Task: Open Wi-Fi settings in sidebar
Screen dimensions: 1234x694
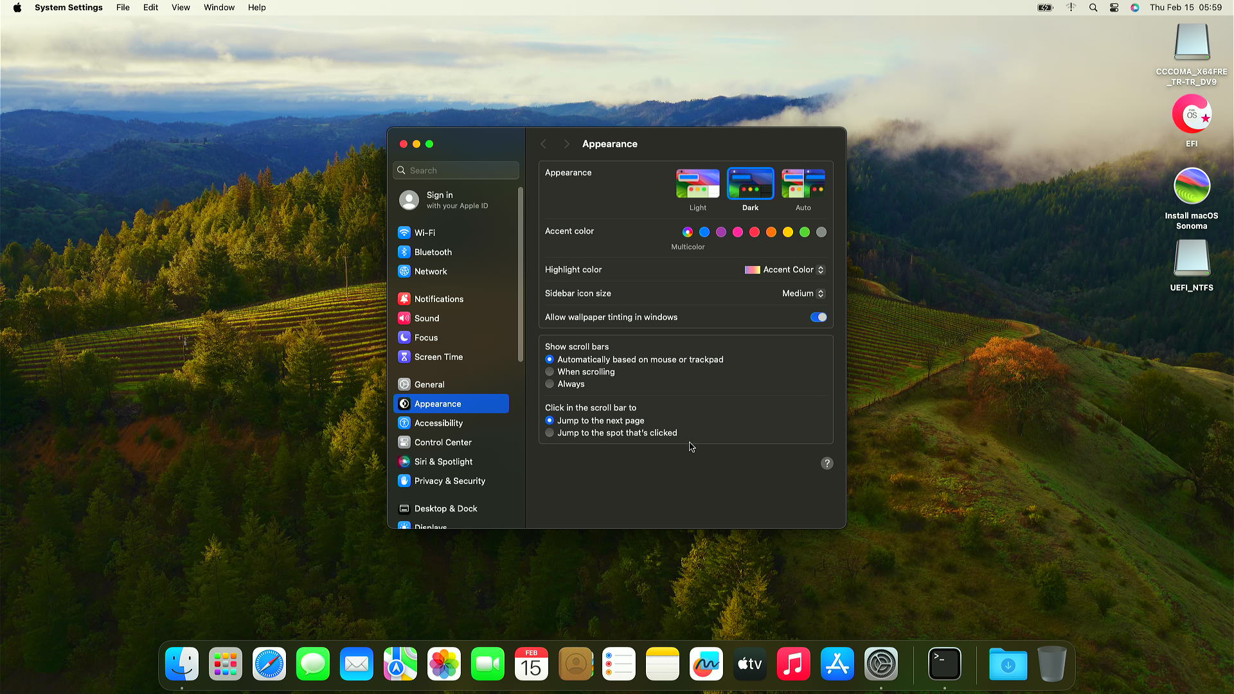Action: (424, 233)
